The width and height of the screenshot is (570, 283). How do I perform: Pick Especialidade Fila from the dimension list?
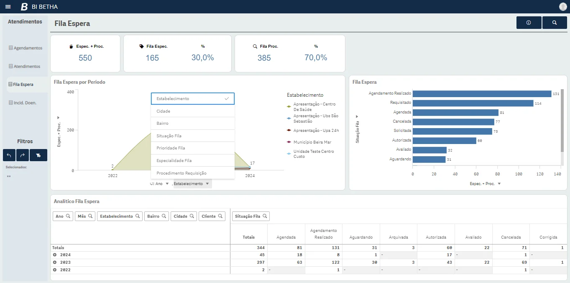193,160
